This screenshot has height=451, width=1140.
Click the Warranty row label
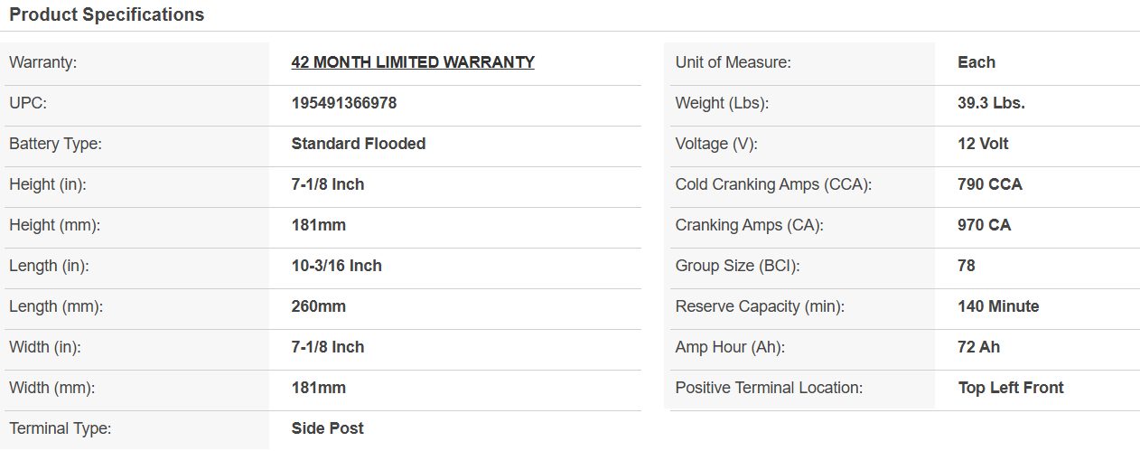point(43,62)
